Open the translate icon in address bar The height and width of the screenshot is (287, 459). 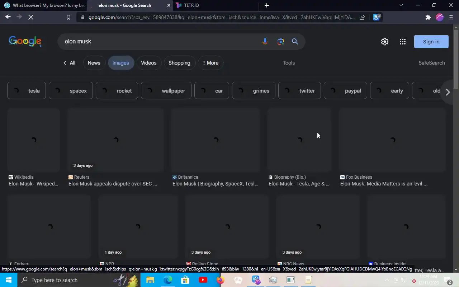click(377, 17)
